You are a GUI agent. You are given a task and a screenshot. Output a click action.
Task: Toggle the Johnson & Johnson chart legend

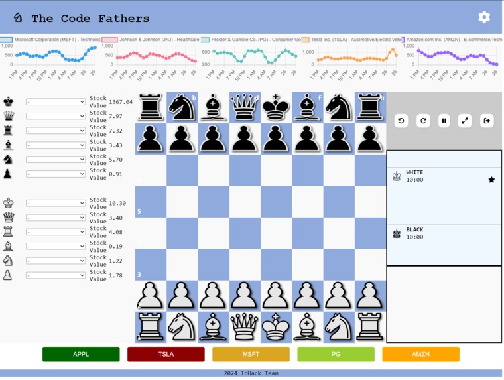tap(151, 40)
